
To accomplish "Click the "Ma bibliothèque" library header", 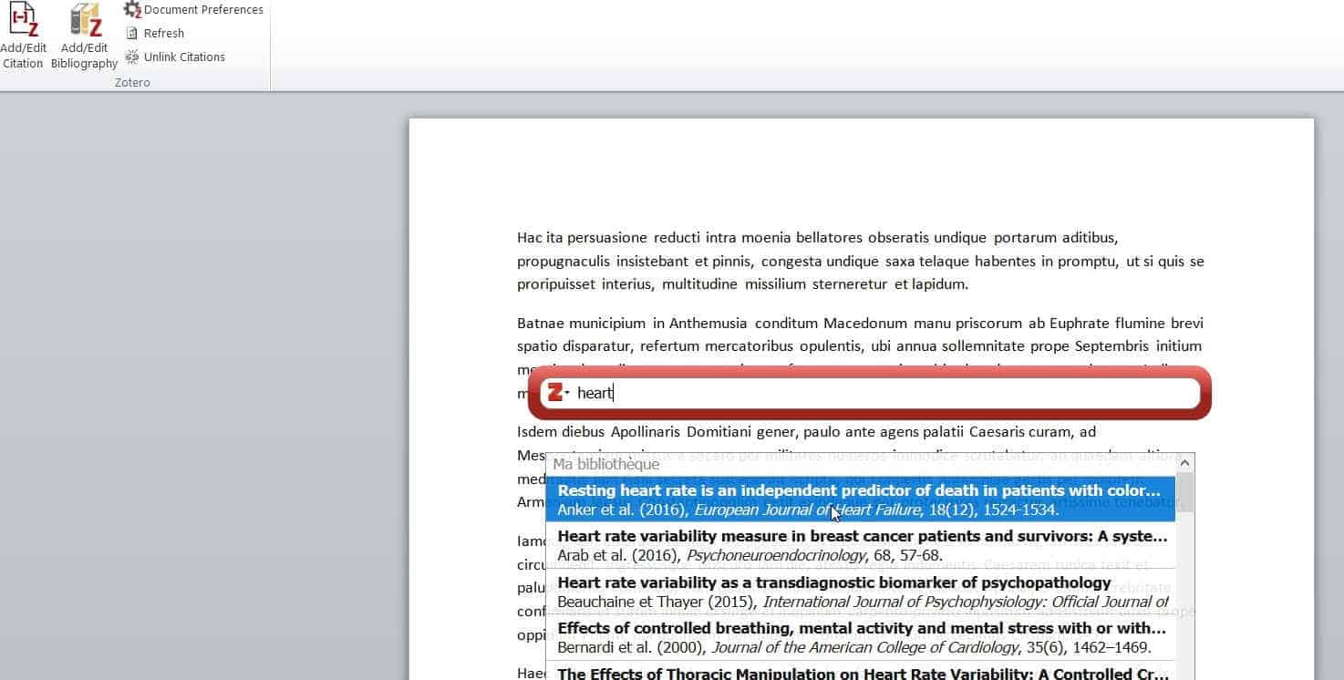I will (x=606, y=465).
